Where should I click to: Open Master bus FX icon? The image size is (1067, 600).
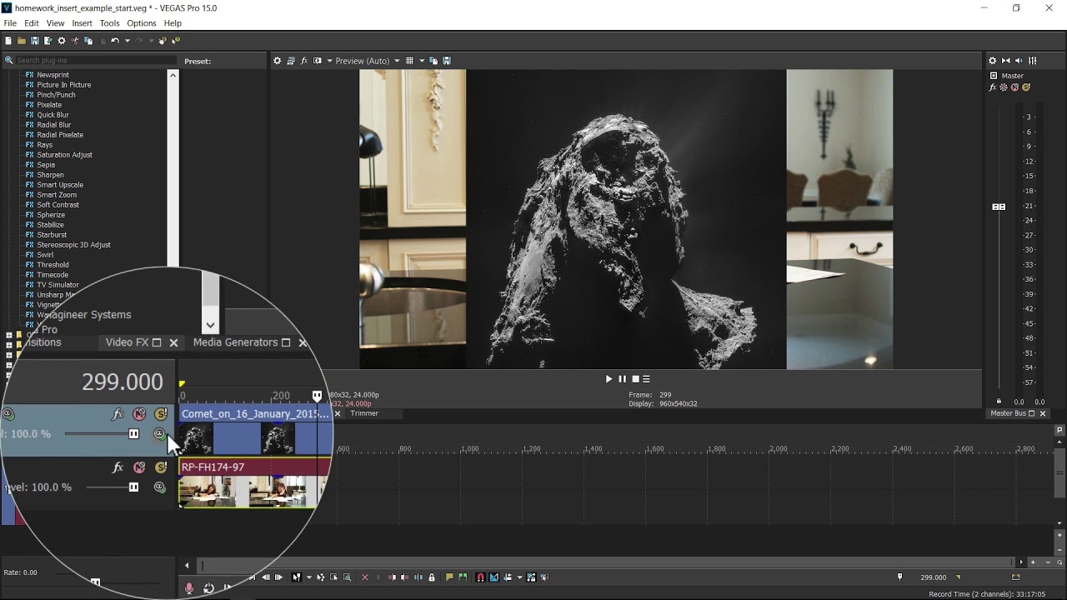[993, 87]
